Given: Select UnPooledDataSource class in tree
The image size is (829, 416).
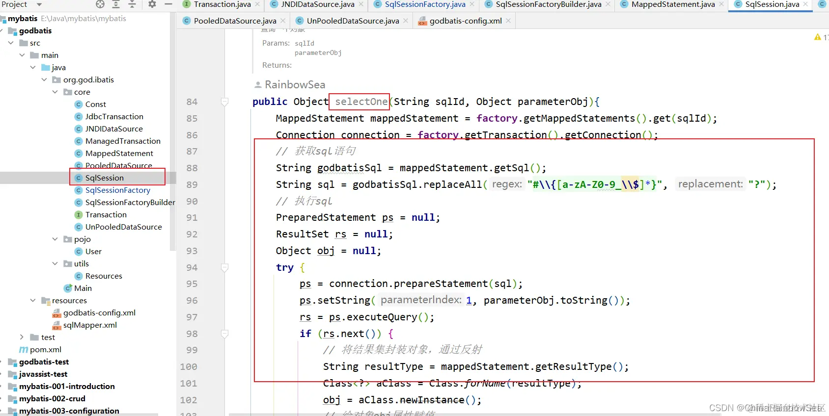Looking at the screenshot, I should pyautogui.click(x=123, y=227).
